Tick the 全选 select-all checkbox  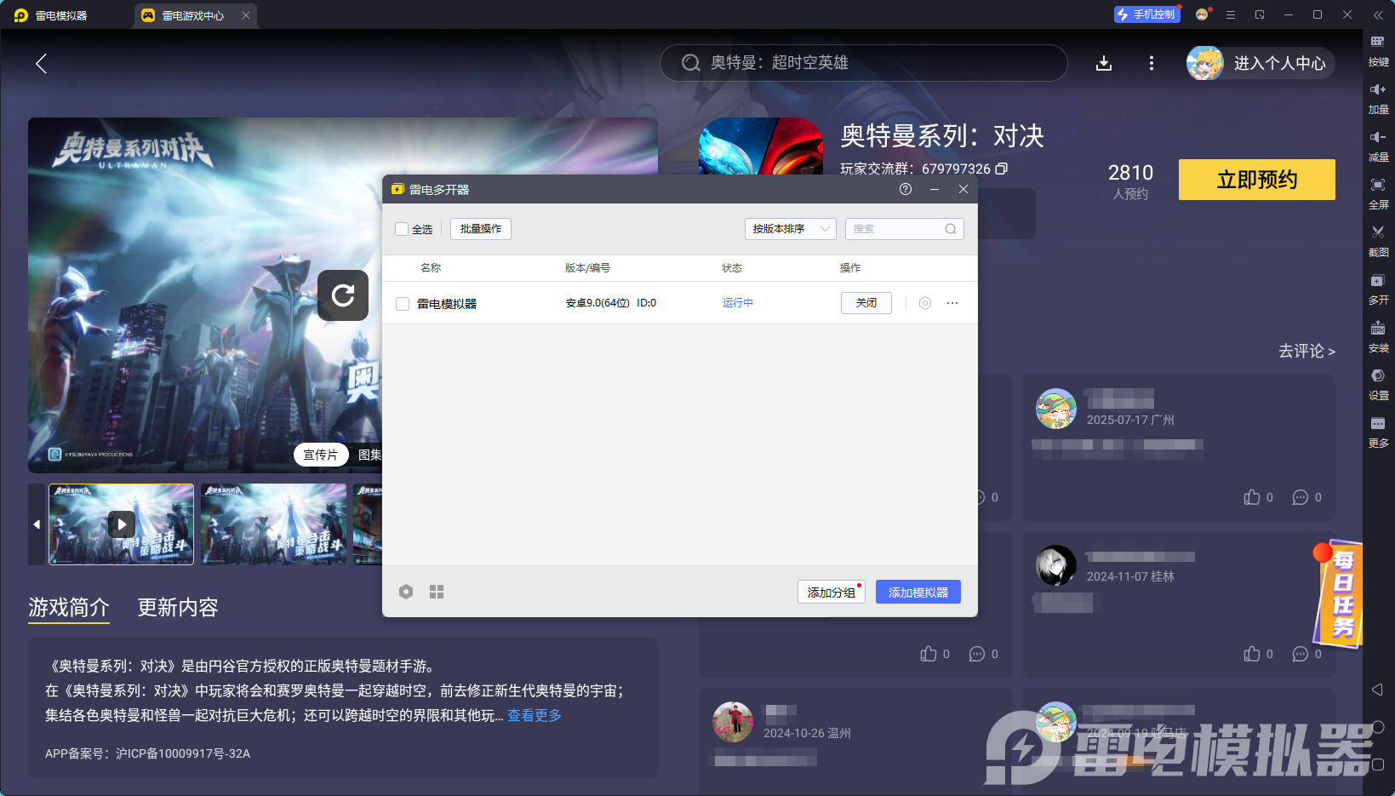(402, 229)
